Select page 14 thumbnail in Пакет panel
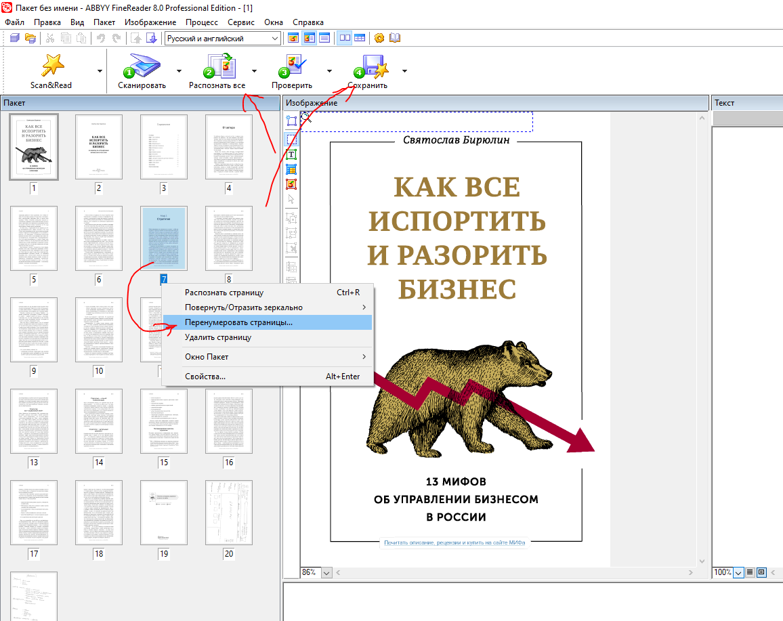Image resolution: width=783 pixels, height=621 pixels. [x=99, y=421]
